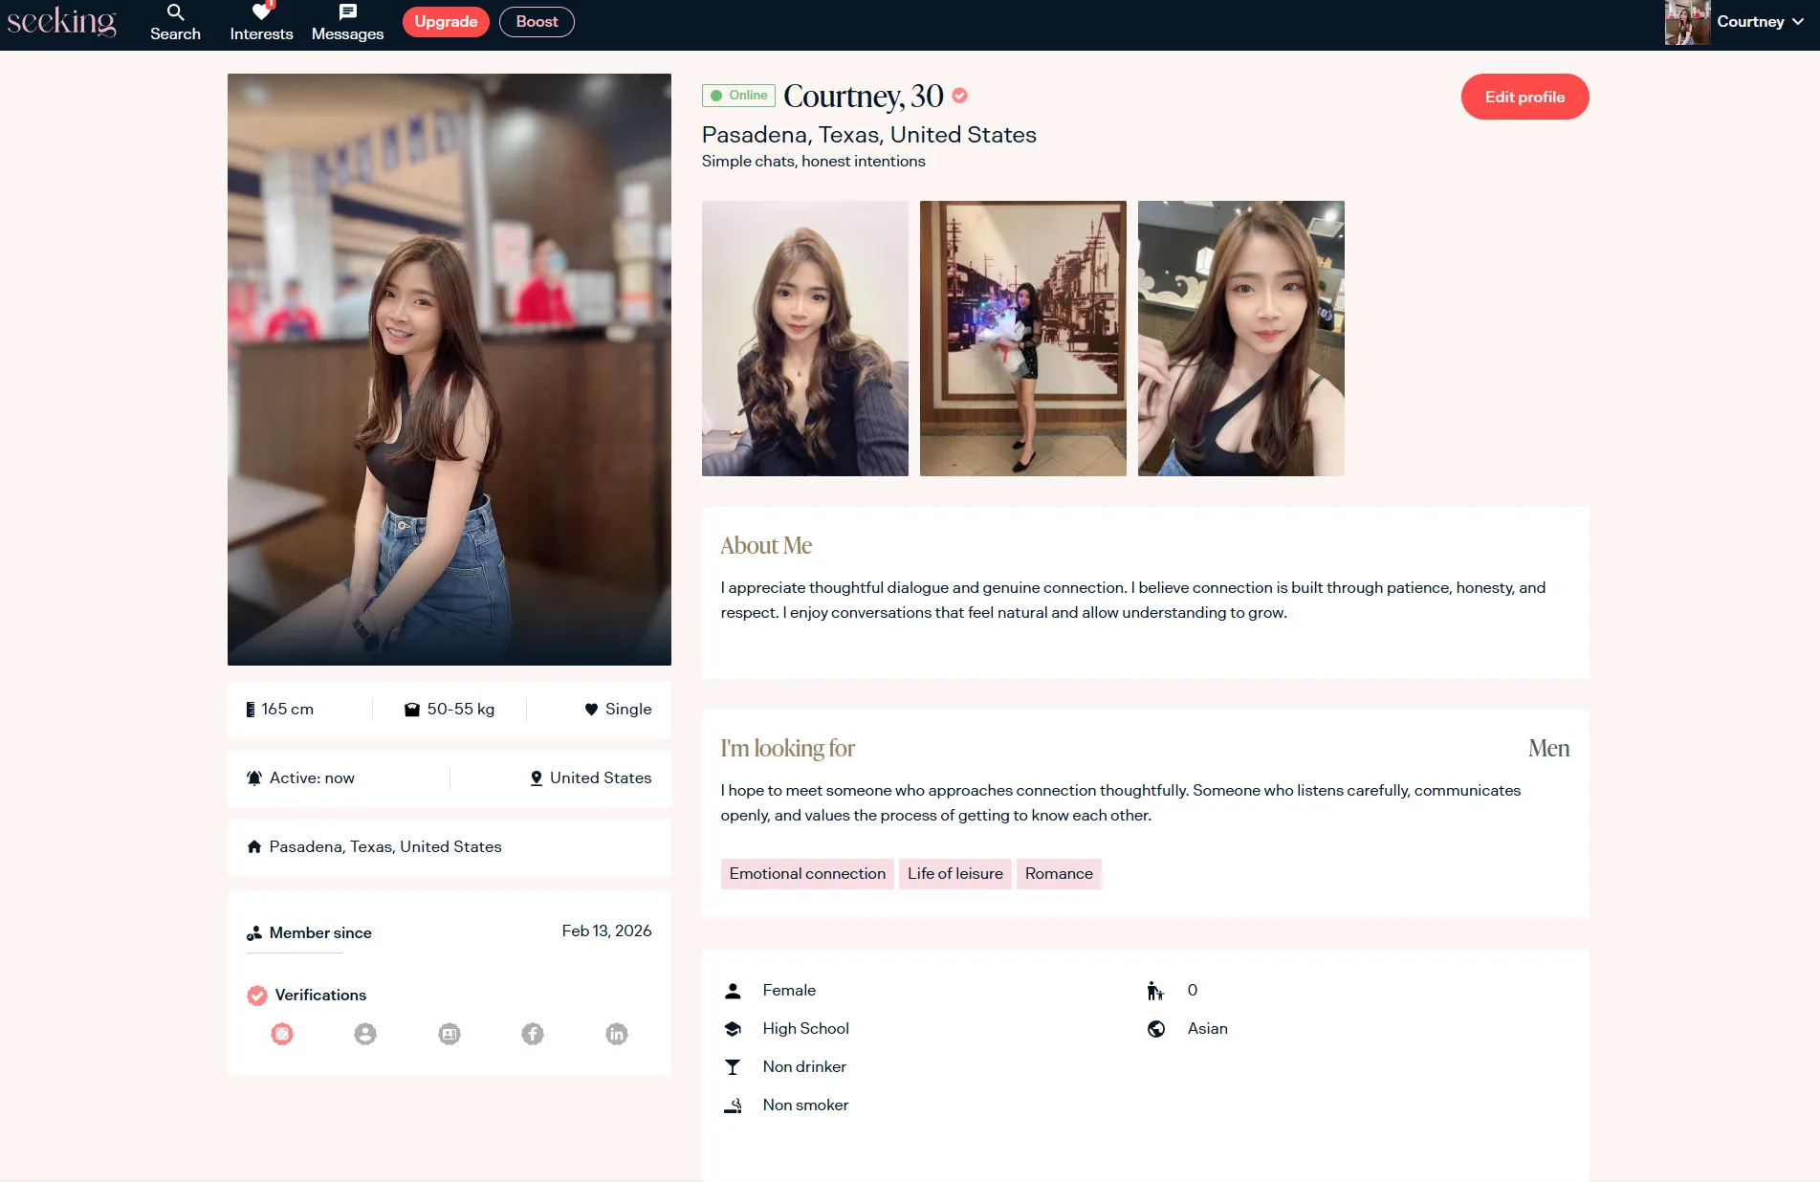Click the Edit profile button
This screenshot has width=1820, height=1182.
(x=1524, y=97)
